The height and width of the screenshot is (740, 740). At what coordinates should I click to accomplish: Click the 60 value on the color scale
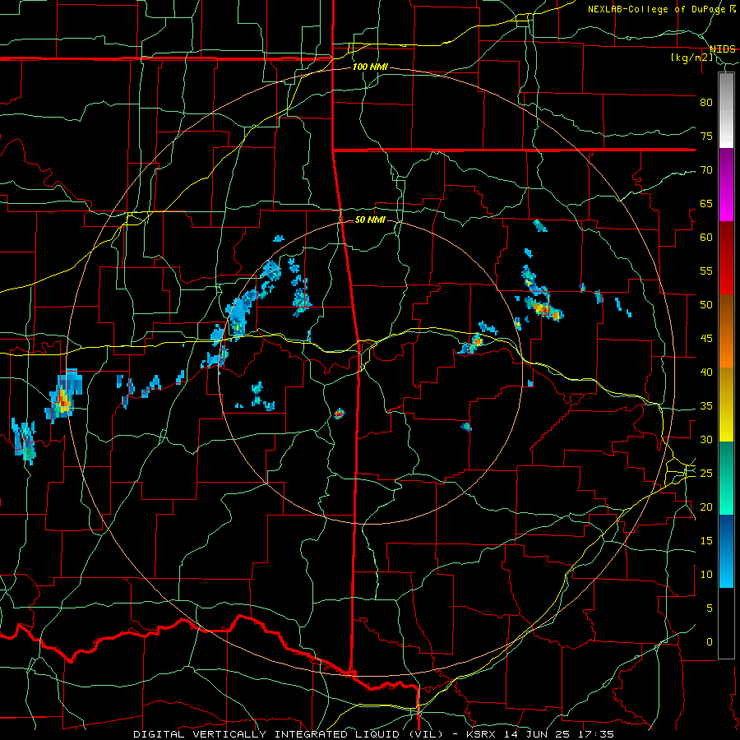(706, 238)
